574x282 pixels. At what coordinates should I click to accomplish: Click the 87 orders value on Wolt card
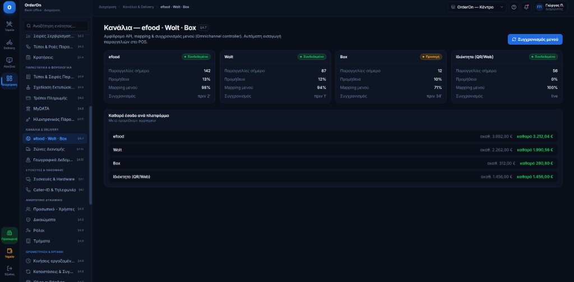(324, 71)
